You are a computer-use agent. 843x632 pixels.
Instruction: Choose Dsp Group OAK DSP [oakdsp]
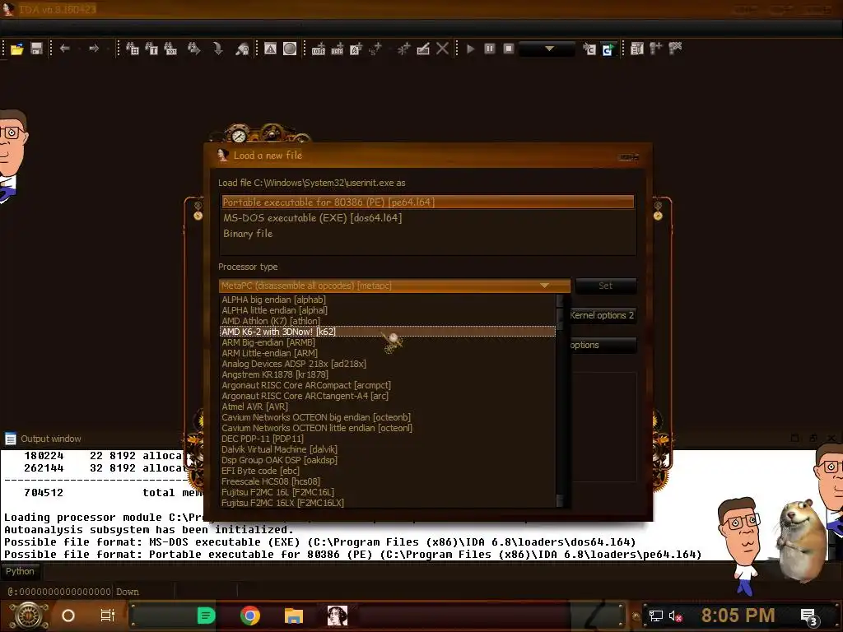click(388, 460)
